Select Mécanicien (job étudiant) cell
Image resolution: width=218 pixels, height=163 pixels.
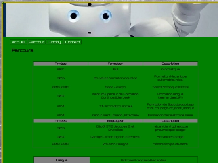[x=170, y=144]
